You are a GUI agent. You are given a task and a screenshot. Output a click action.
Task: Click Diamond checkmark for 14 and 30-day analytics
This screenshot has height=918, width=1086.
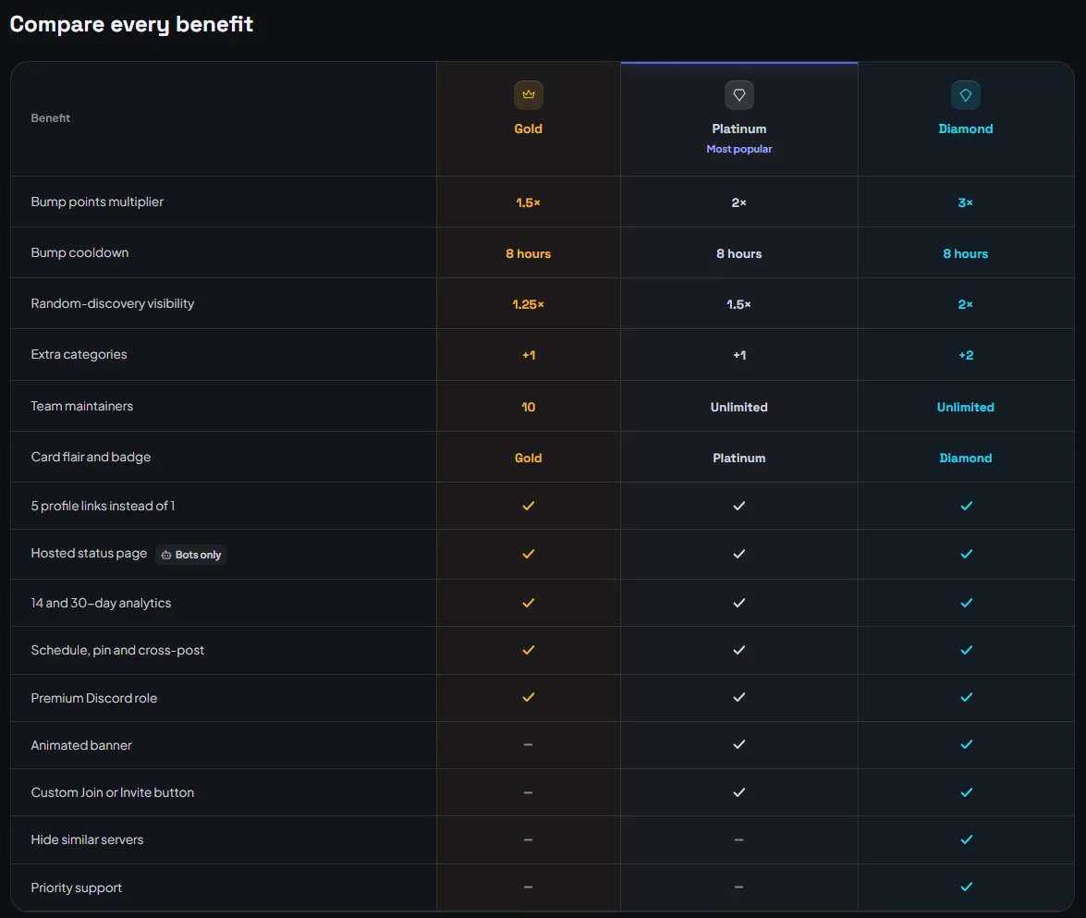966,603
